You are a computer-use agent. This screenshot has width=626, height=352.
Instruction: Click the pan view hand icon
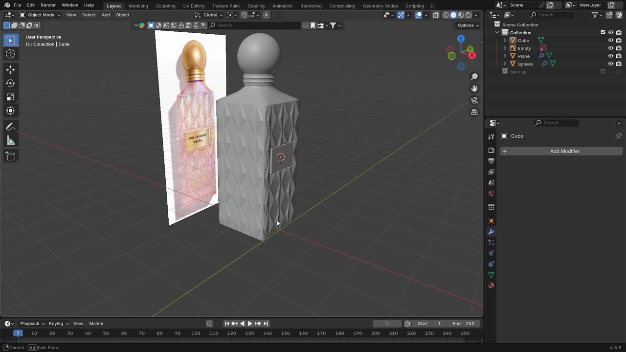click(474, 88)
